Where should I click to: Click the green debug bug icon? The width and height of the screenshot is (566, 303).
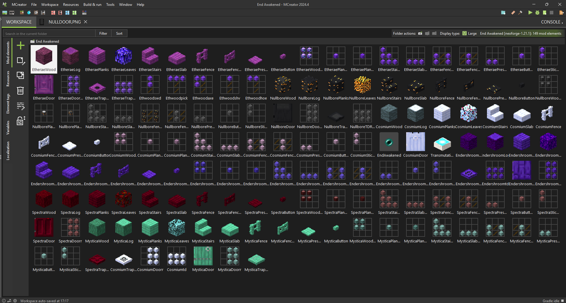tap(537, 12)
